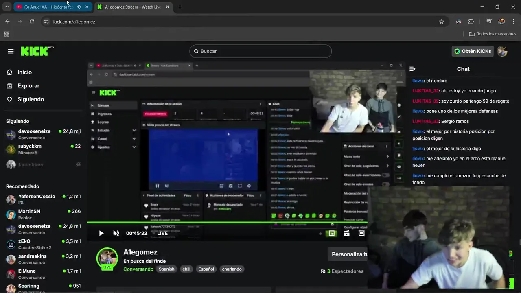This screenshot has width=521, height=293.
Task: Open media controls icon in toolbar
Action: [x=489, y=22]
